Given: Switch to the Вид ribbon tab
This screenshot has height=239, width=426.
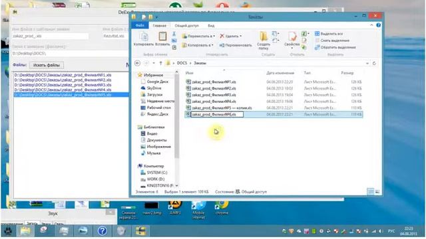Looking at the screenshot, I should point(211,25).
